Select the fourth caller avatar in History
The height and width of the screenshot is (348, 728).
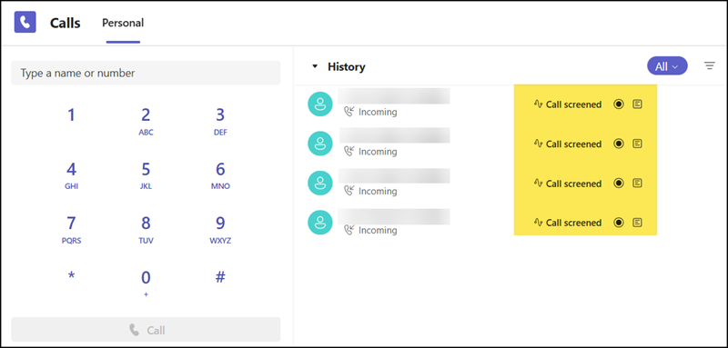coord(320,222)
